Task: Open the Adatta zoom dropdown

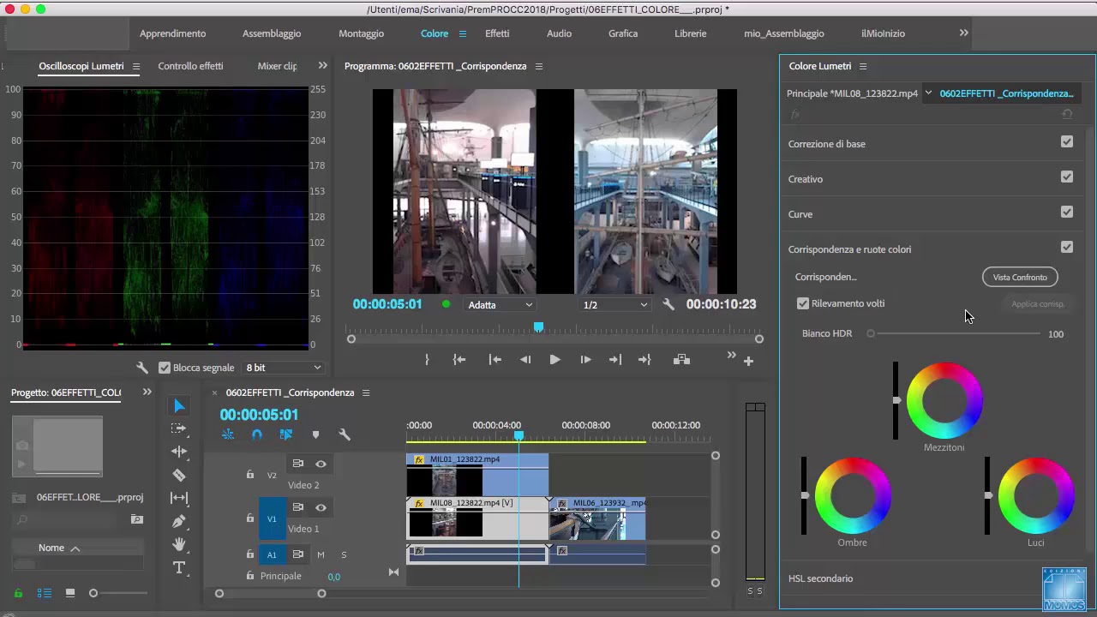Action: coord(500,305)
